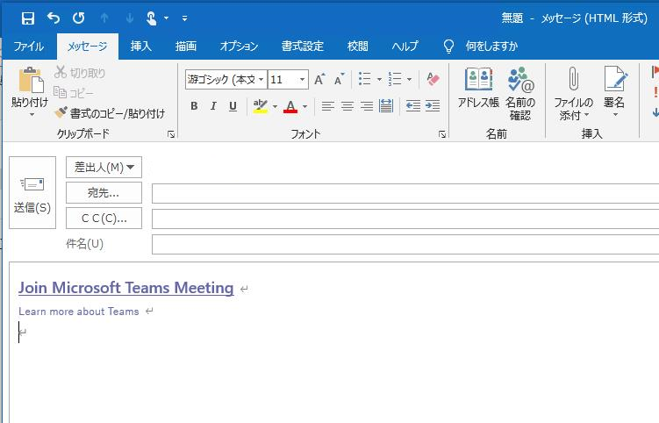Expand the bullet list style arrow
The image size is (659, 423).
(x=379, y=79)
